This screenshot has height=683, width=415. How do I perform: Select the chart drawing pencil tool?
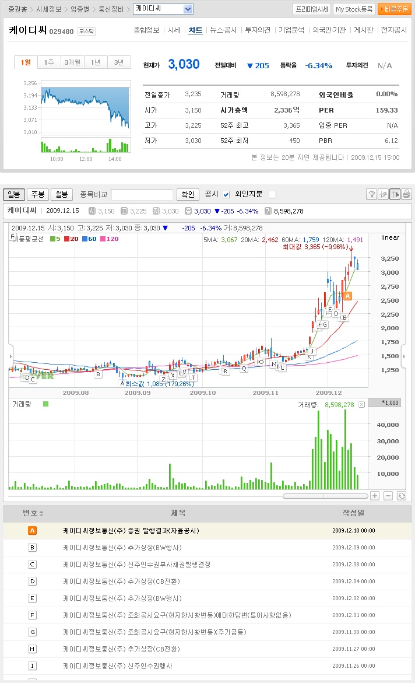tap(383, 194)
